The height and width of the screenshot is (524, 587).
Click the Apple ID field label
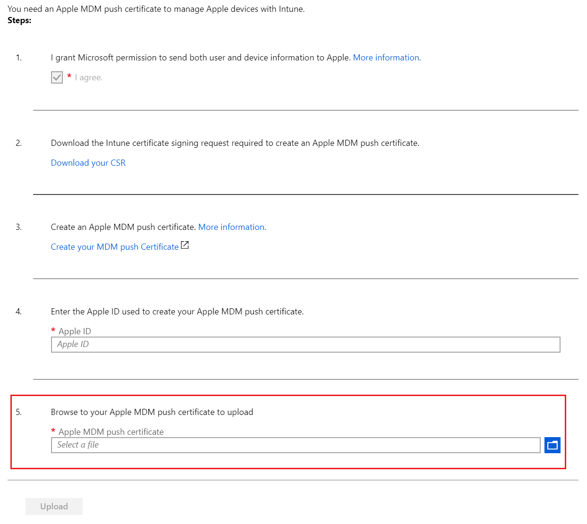coord(75,331)
